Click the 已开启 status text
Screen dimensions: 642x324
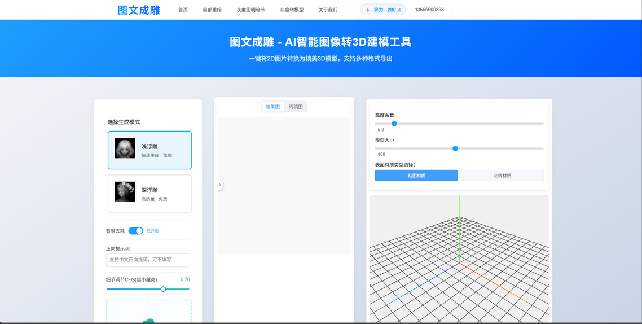(153, 231)
